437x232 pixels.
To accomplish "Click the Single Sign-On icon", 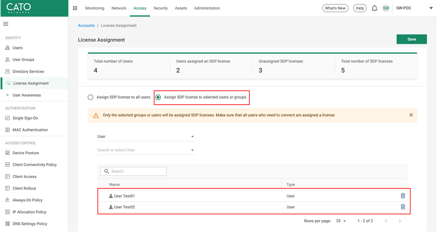I will coord(8,118).
